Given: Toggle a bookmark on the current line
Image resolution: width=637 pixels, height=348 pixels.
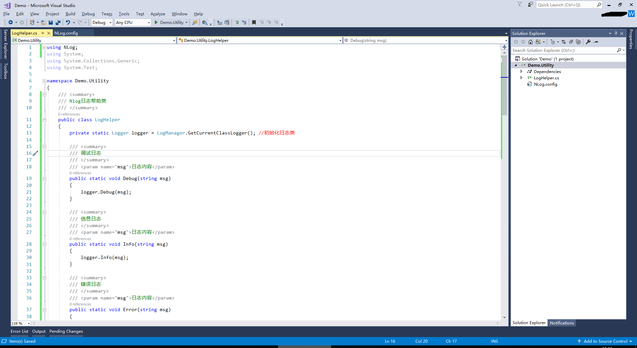Looking at the screenshot, I should tap(254, 23).
